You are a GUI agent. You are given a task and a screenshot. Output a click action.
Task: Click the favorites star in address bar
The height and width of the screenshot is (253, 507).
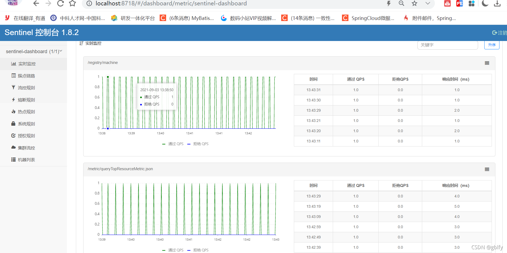click(414, 4)
